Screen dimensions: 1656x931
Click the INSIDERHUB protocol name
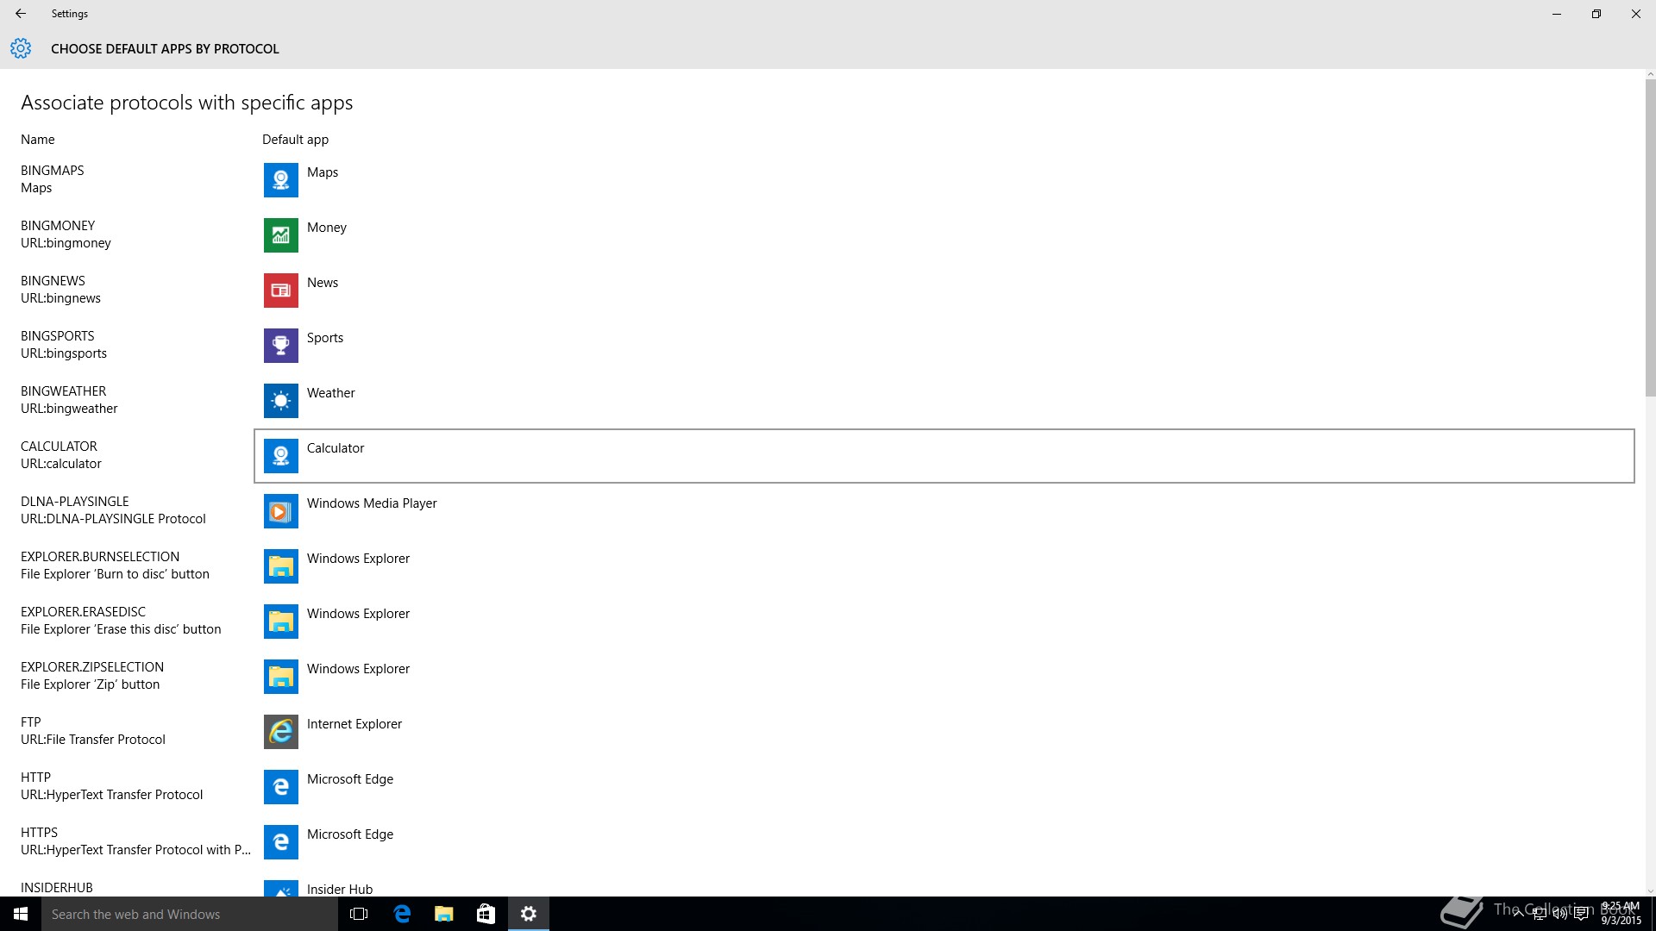pos(57,888)
